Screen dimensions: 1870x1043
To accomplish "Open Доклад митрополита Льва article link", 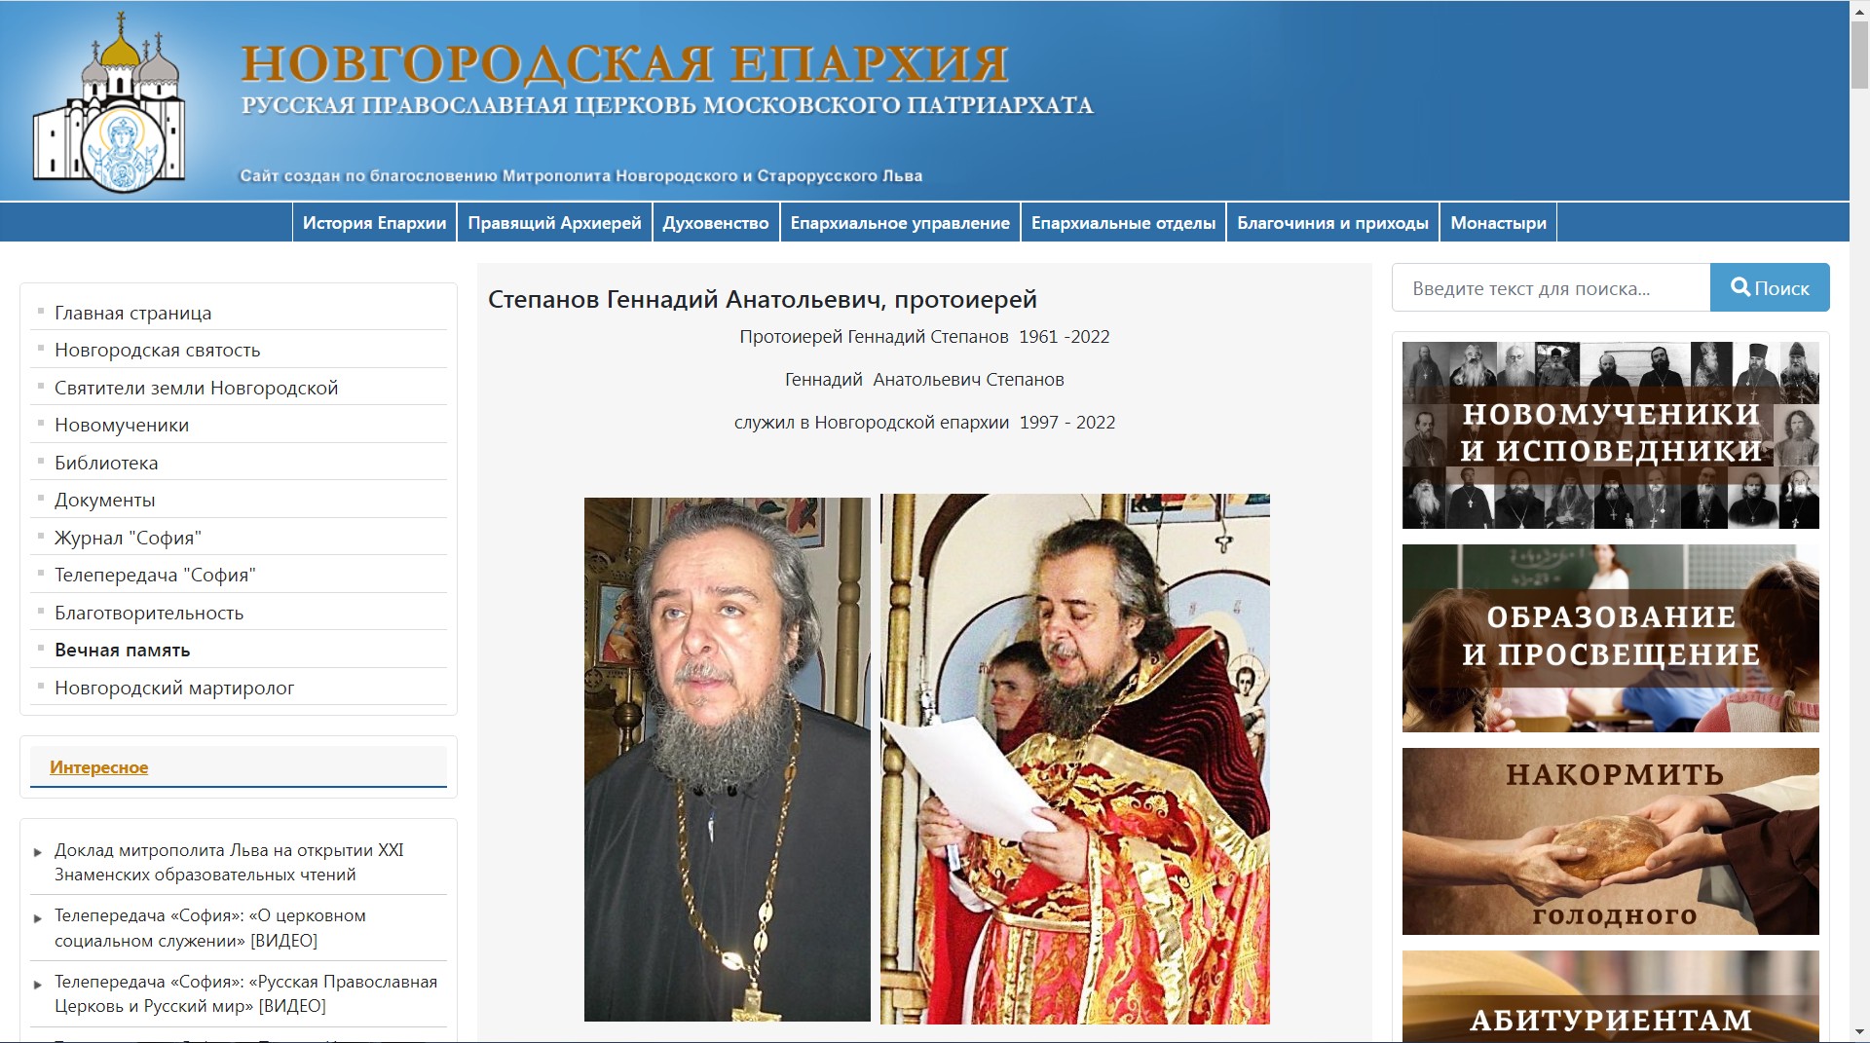I will (229, 862).
